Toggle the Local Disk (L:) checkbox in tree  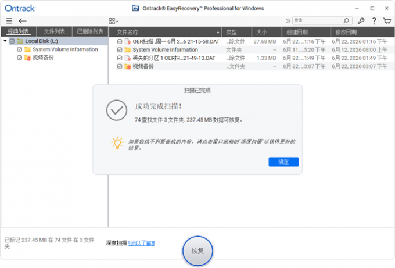tap(12, 41)
